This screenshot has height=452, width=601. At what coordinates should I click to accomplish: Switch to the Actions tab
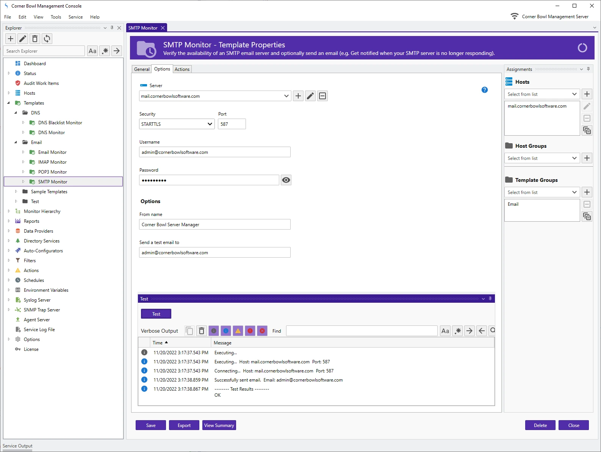point(182,69)
